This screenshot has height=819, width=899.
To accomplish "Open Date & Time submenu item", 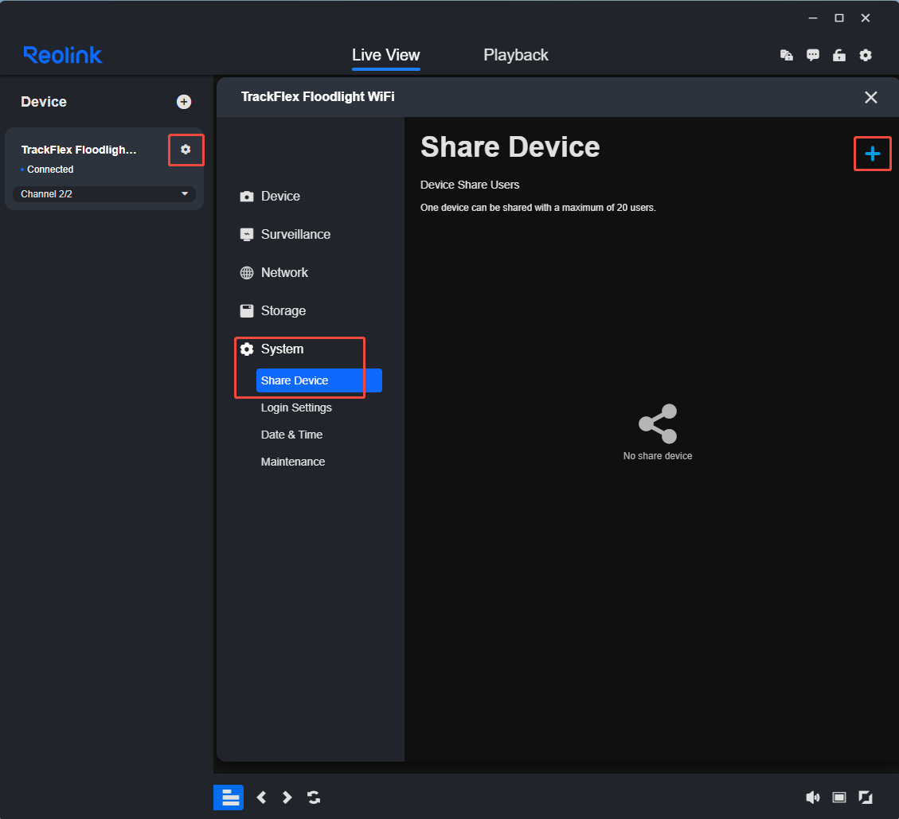I will tap(291, 435).
